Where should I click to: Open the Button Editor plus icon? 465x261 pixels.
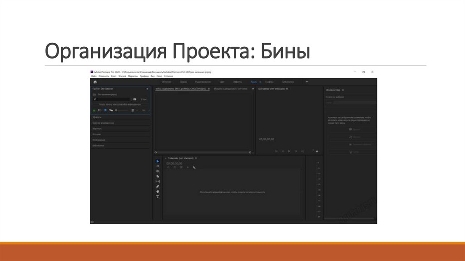(x=317, y=151)
